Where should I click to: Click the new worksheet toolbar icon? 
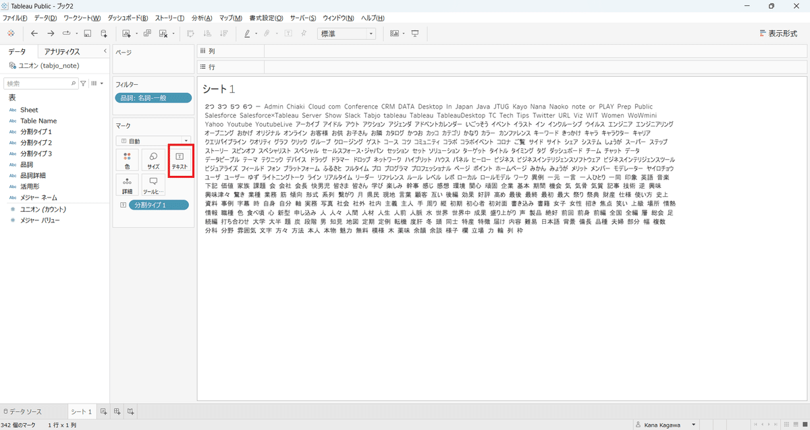click(x=126, y=34)
